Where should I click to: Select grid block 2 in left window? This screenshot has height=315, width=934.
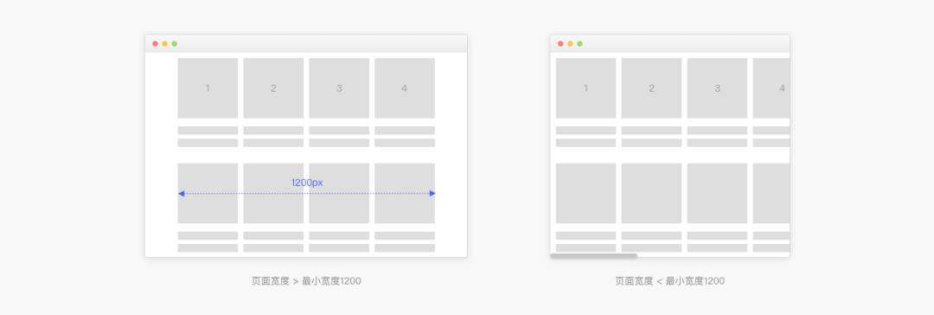click(273, 87)
